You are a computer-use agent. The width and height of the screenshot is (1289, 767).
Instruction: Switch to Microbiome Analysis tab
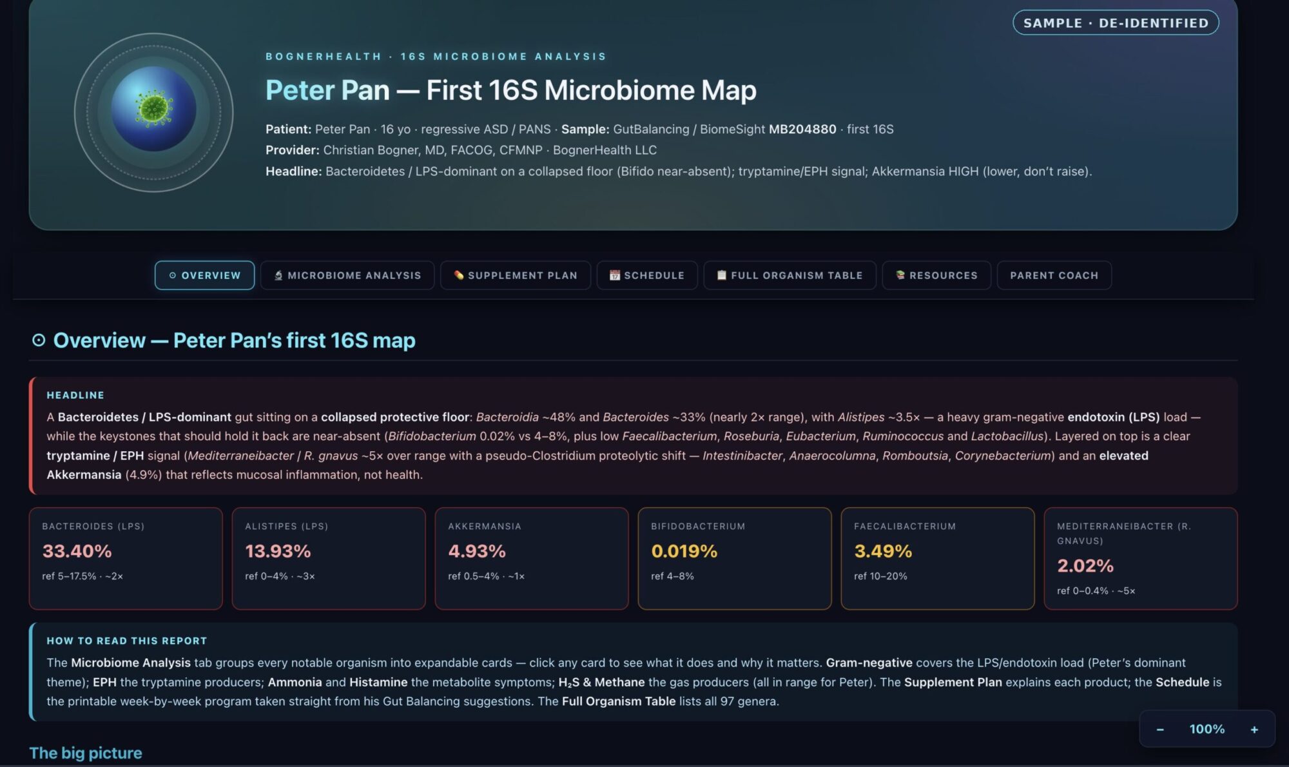pyautogui.click(x=347, y=275)
